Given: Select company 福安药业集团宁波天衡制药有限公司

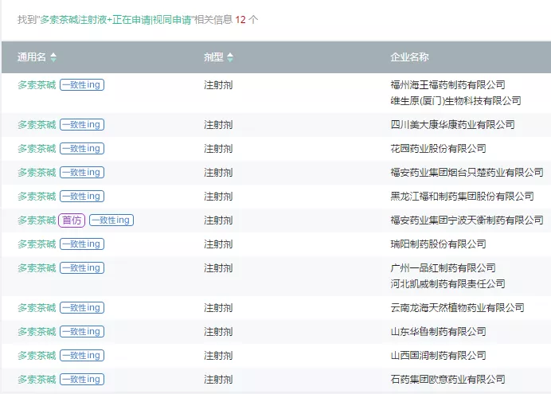Looking at the screenshot, I should (467, 220).
